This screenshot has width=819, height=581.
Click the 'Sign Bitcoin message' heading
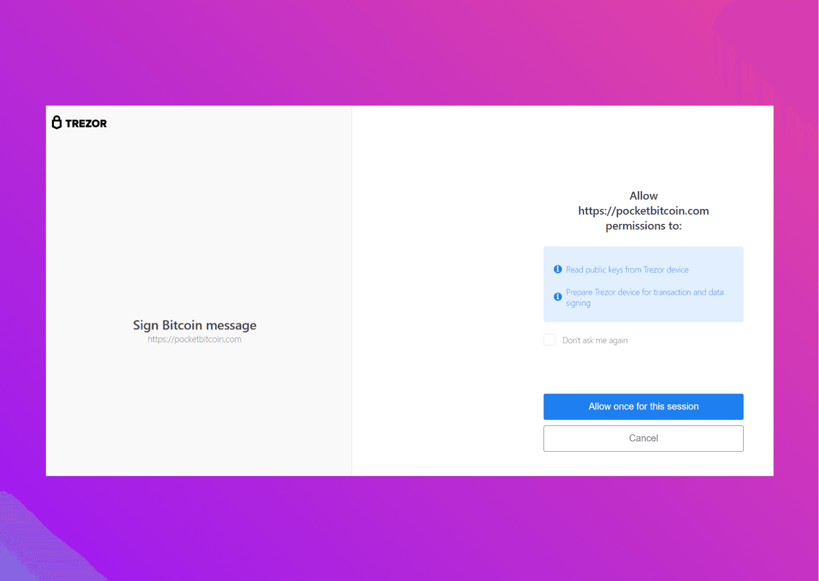click(x=194, y=325)
